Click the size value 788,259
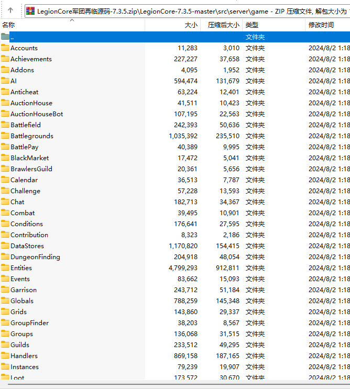 185,301
